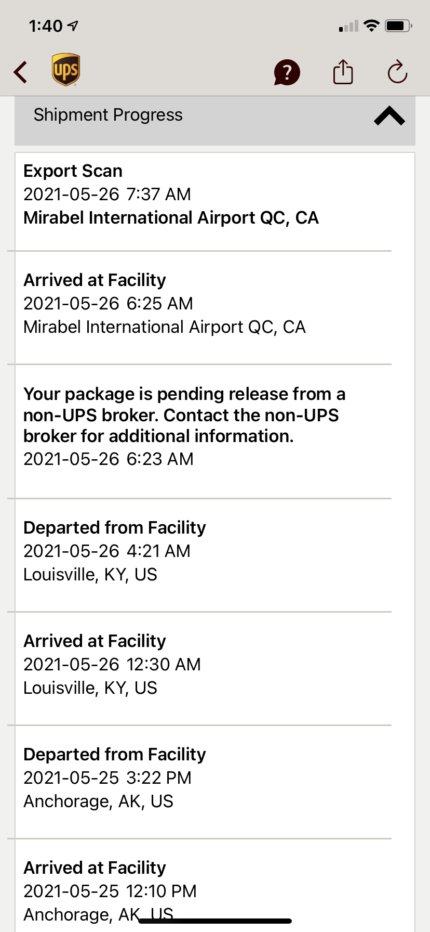Screen dimensions: 430x932
Task: Tap the iOS home indicator bar
Action: coord(215,921)
